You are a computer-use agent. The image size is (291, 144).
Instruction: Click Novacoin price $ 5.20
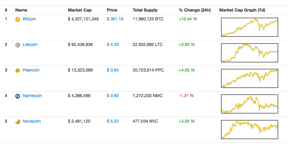[x=113, y=121]
